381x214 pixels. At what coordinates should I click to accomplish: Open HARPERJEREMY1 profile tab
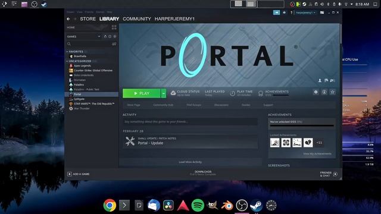(x=174, y=19)
